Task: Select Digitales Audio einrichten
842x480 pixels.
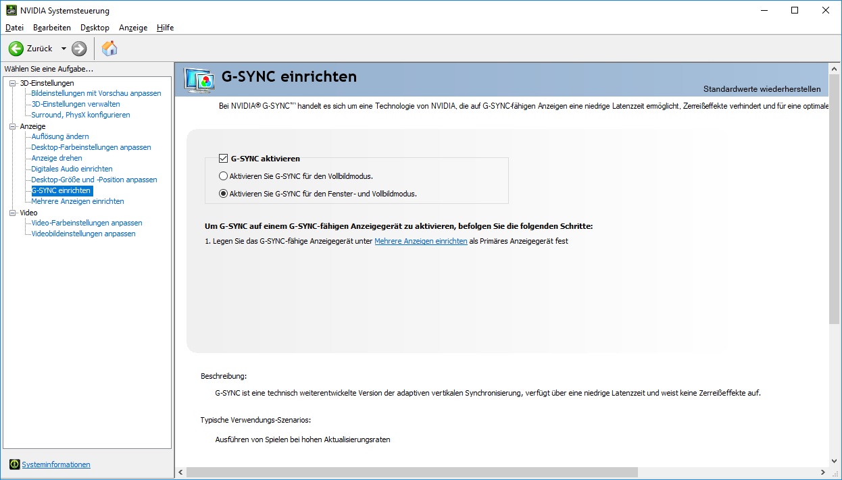Action: click(x=72, y=169)
